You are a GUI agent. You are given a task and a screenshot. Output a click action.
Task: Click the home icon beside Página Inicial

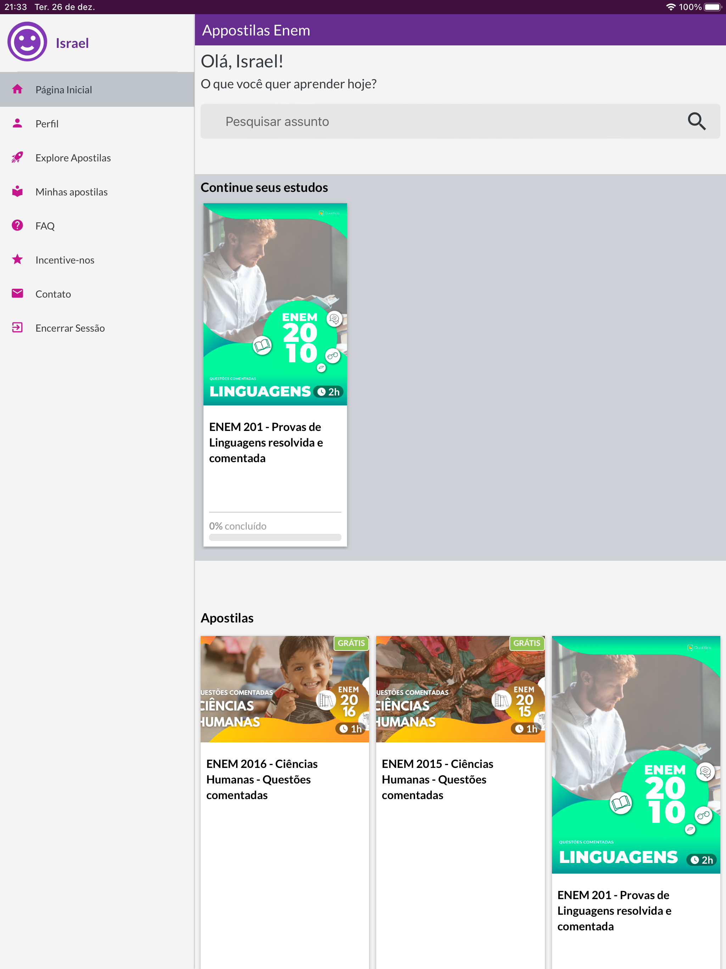pyautogui.click(x=17, y=89)
